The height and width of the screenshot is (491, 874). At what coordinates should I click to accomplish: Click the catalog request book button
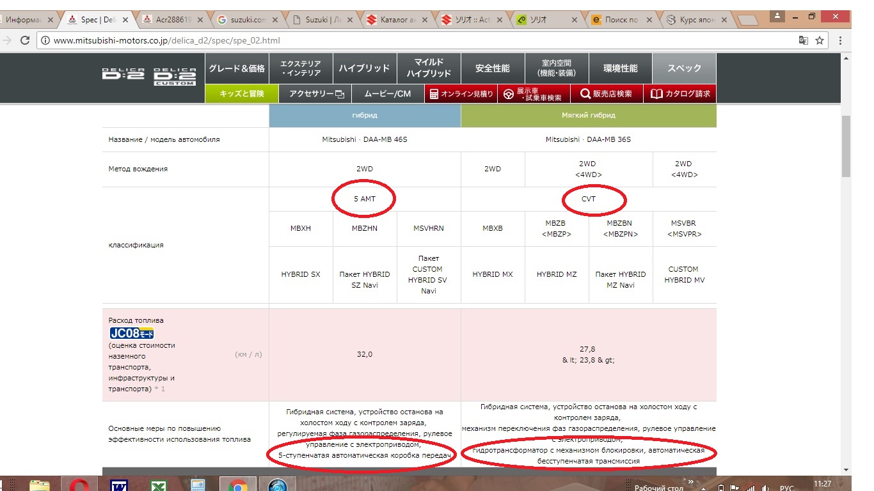[680, 94]
